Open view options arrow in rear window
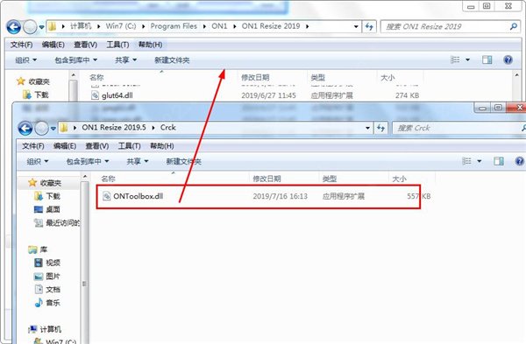The width and height of the screenshot is (526, 344). tap(467, 60)
